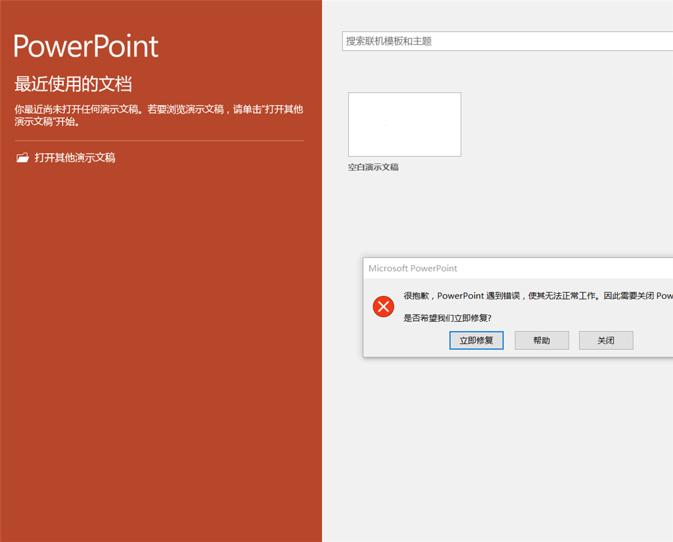Click the PowerPoint logo text

pyautogui.click(x=86, y=46)
